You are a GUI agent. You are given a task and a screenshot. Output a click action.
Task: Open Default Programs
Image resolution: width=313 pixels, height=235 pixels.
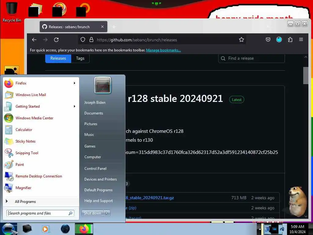pos(98,190)
